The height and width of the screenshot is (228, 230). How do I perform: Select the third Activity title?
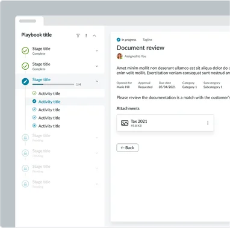pos(49,110)
